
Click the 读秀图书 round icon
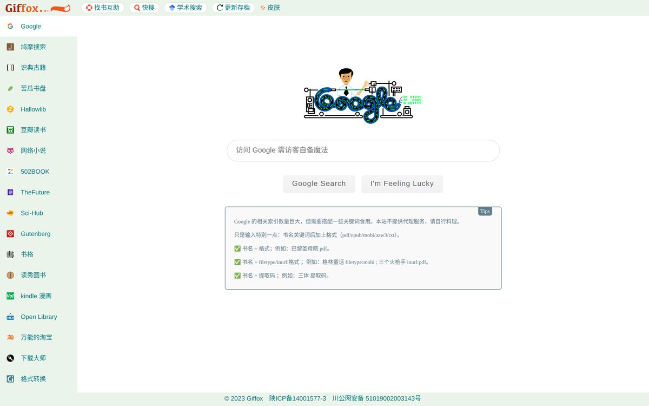10,275
